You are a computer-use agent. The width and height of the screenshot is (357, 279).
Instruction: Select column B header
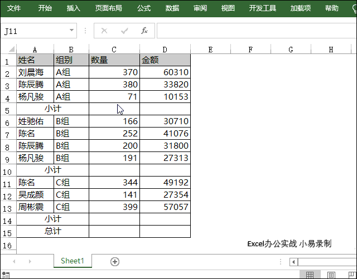[71, 49]
